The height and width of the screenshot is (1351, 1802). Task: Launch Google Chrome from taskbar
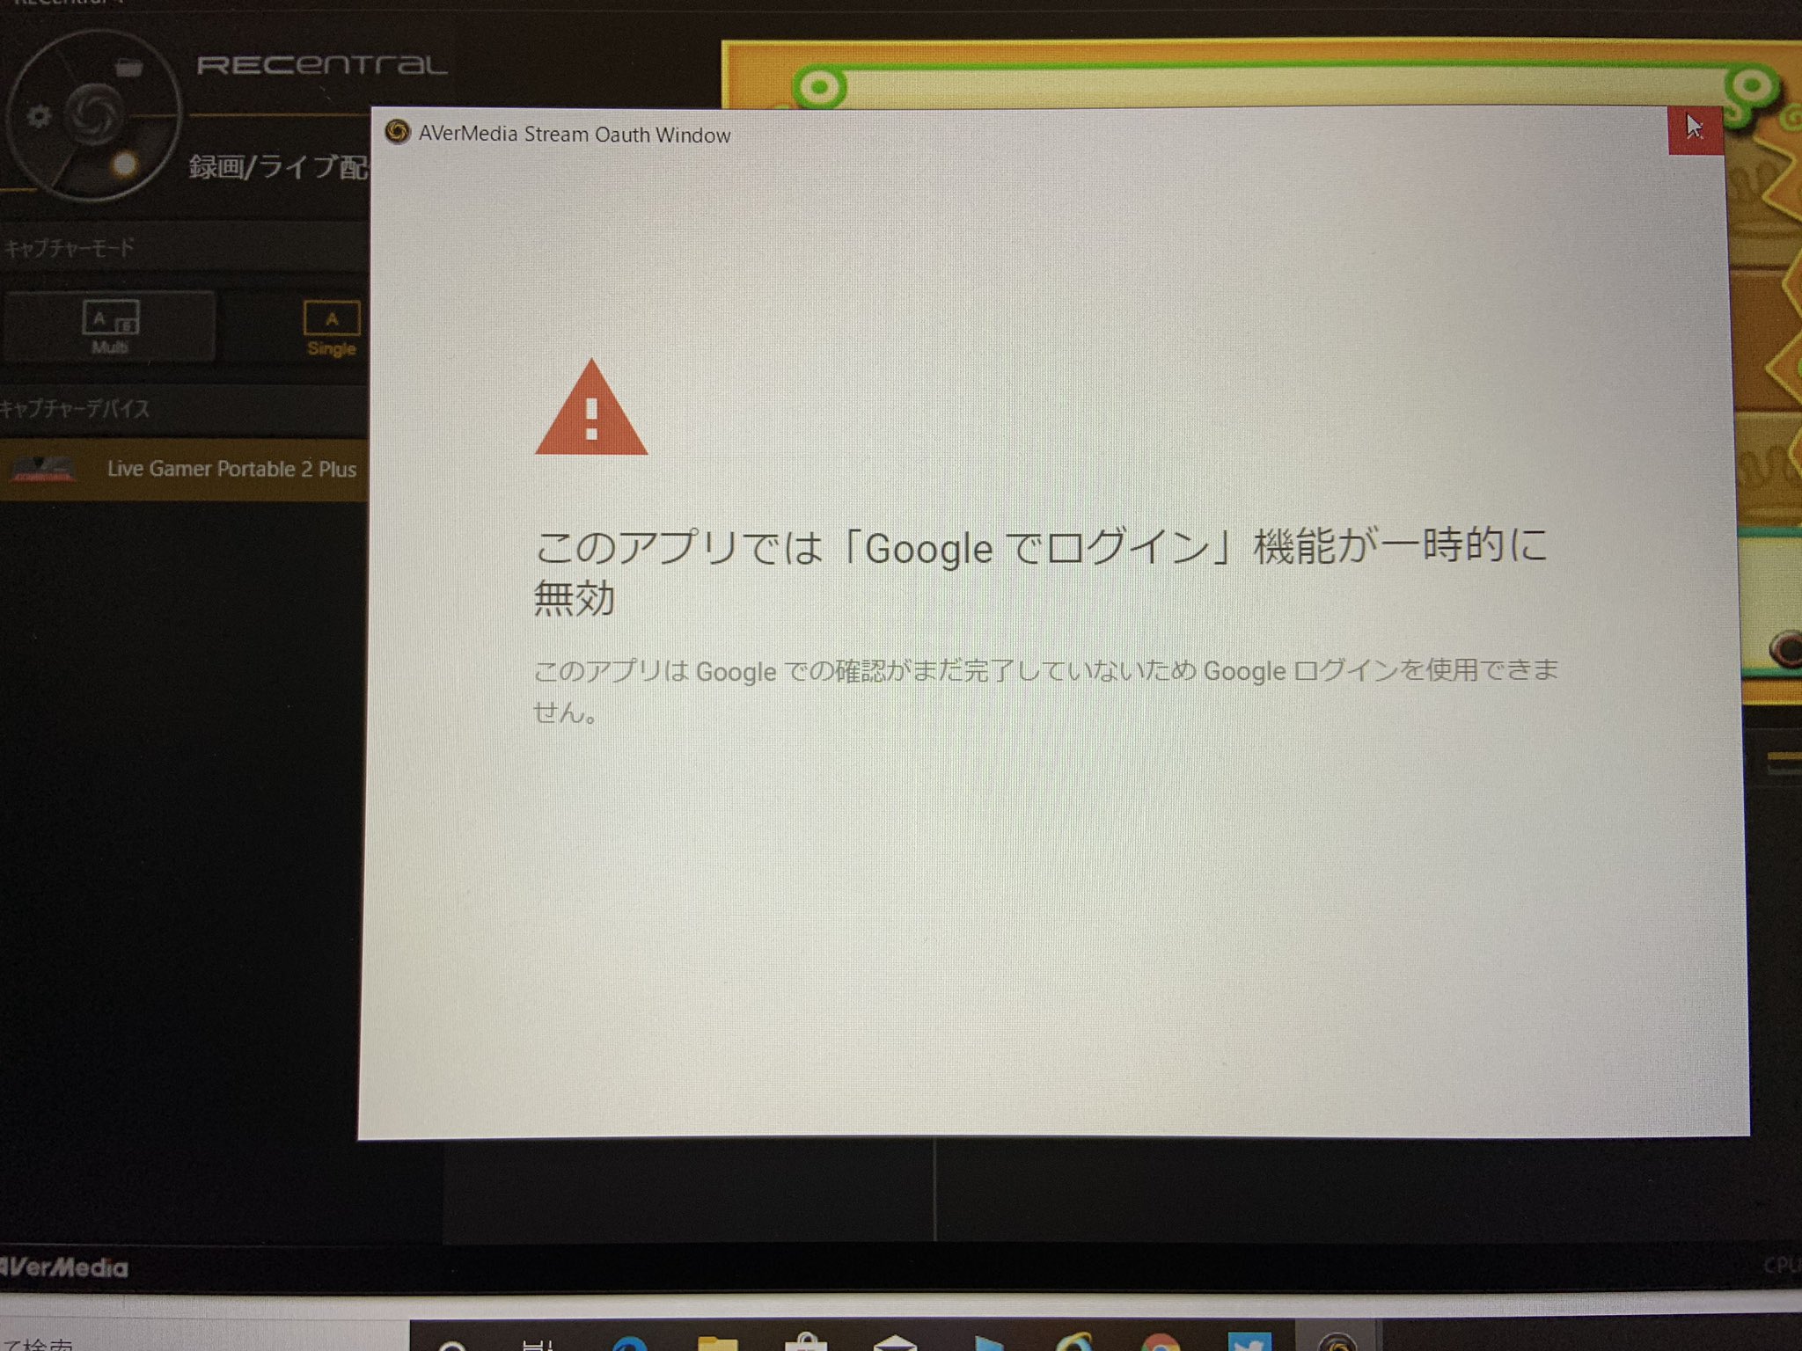click(1160, 1343)
